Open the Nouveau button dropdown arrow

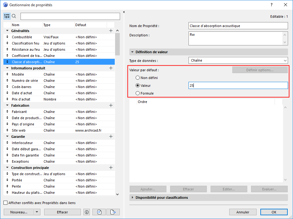[37, 212]
